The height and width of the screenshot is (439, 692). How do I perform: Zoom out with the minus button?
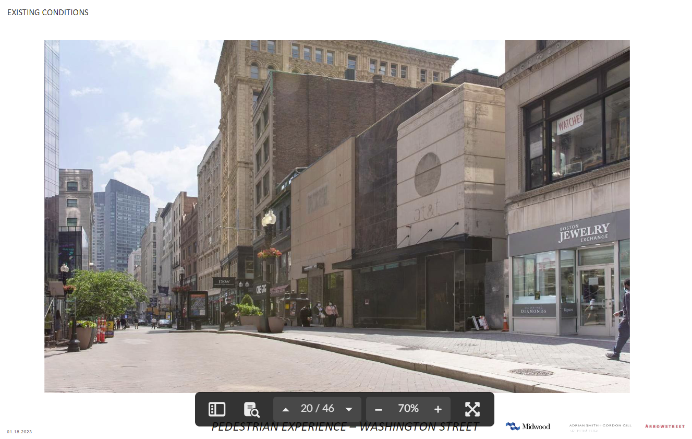tap(379, 409)
